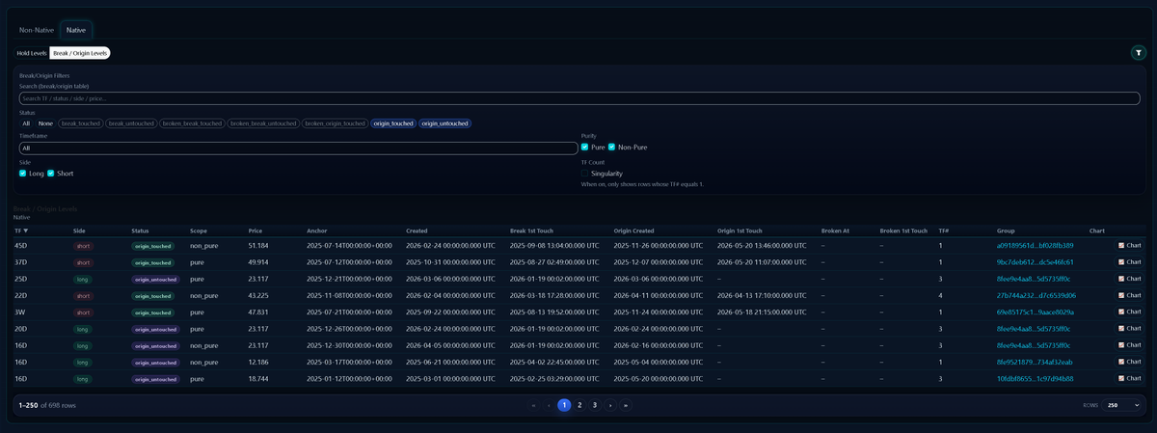
Task: Open the filter funnel icon
Action: (x=1138, y=53)
